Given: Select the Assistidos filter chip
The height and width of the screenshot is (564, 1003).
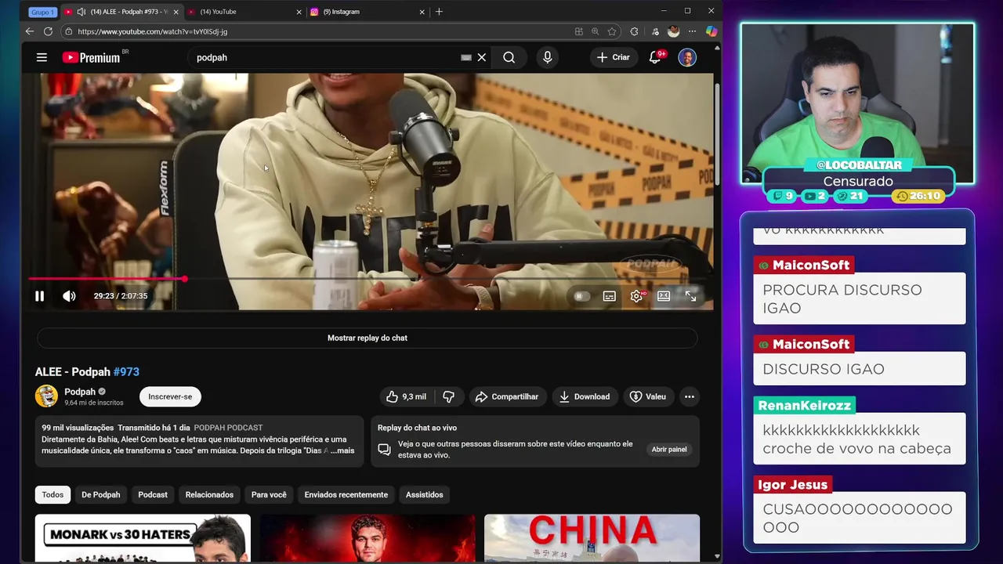Looking at the screenshot, I should point(425,494).
